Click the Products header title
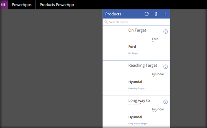 (113, 14)
